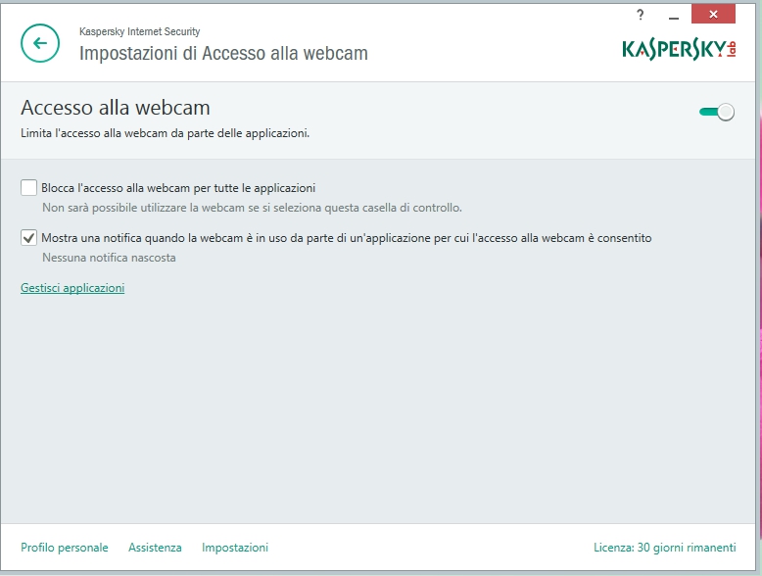Viewport: 762px width, 576px height.
Task: Close the Kaspersky settings window
Action: coord(713,14)
